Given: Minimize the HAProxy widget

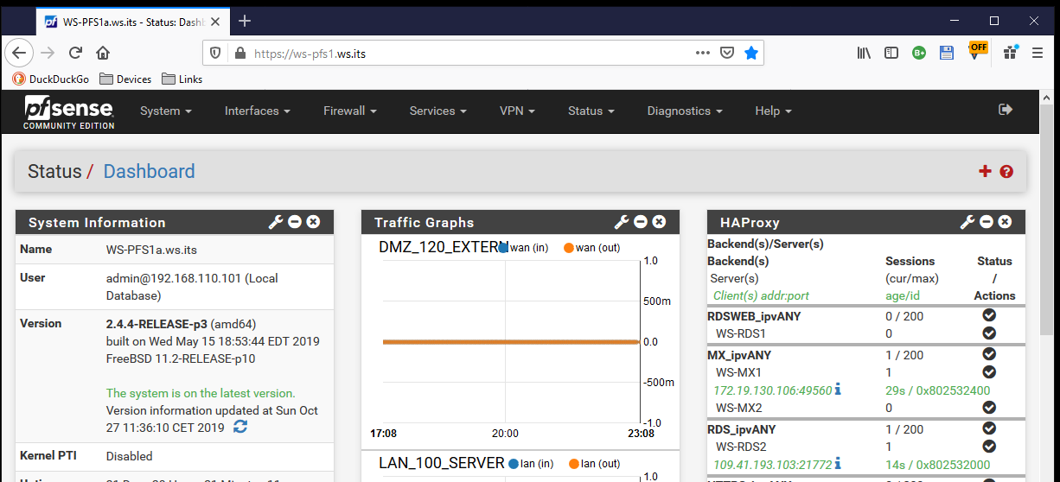Looking at the screenshot, I should (x=987, y=222).
